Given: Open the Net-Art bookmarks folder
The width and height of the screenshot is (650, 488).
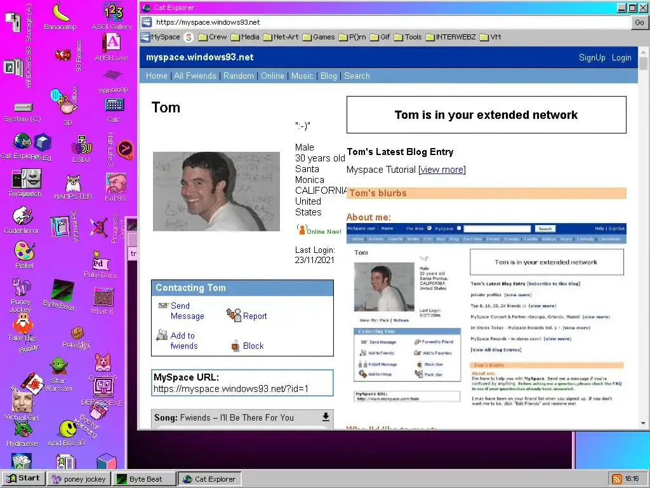Looking at the screenshot, I should (281, 37).
